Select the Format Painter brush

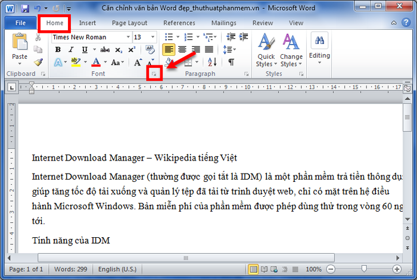tap(39, 62)
